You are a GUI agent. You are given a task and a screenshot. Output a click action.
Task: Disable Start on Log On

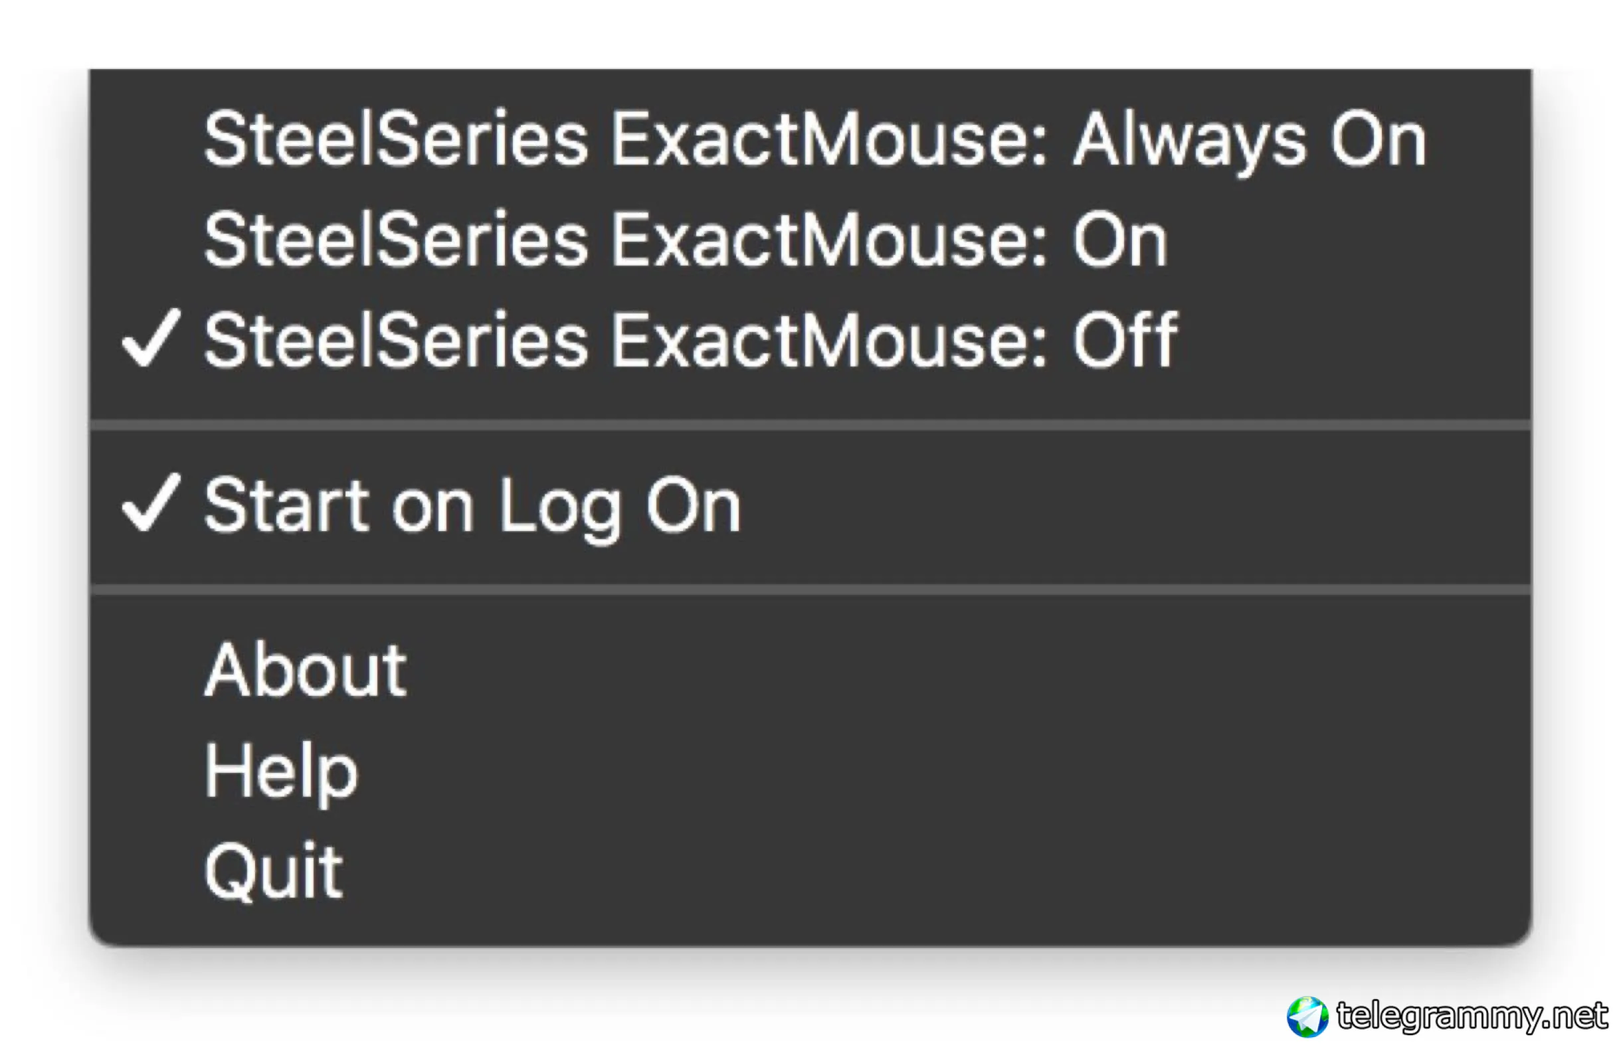tap(472, 506)
